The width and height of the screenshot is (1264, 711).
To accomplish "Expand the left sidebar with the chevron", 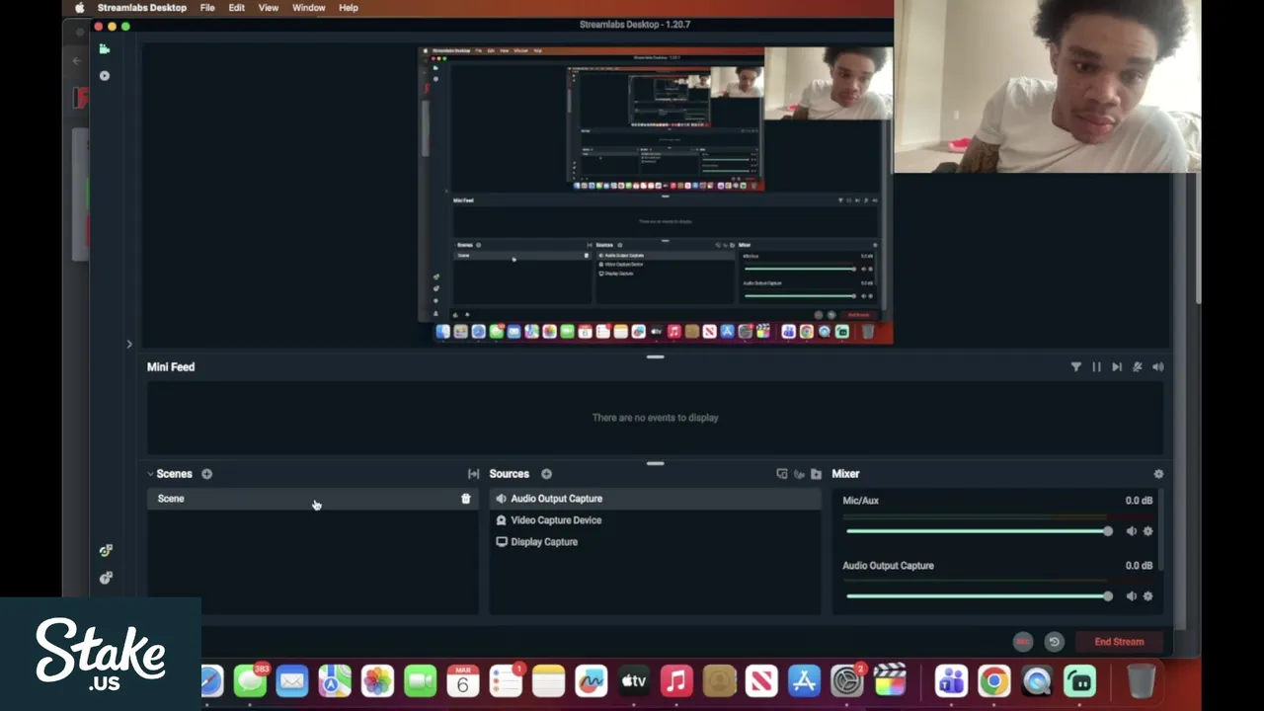I will click(128, 344).
